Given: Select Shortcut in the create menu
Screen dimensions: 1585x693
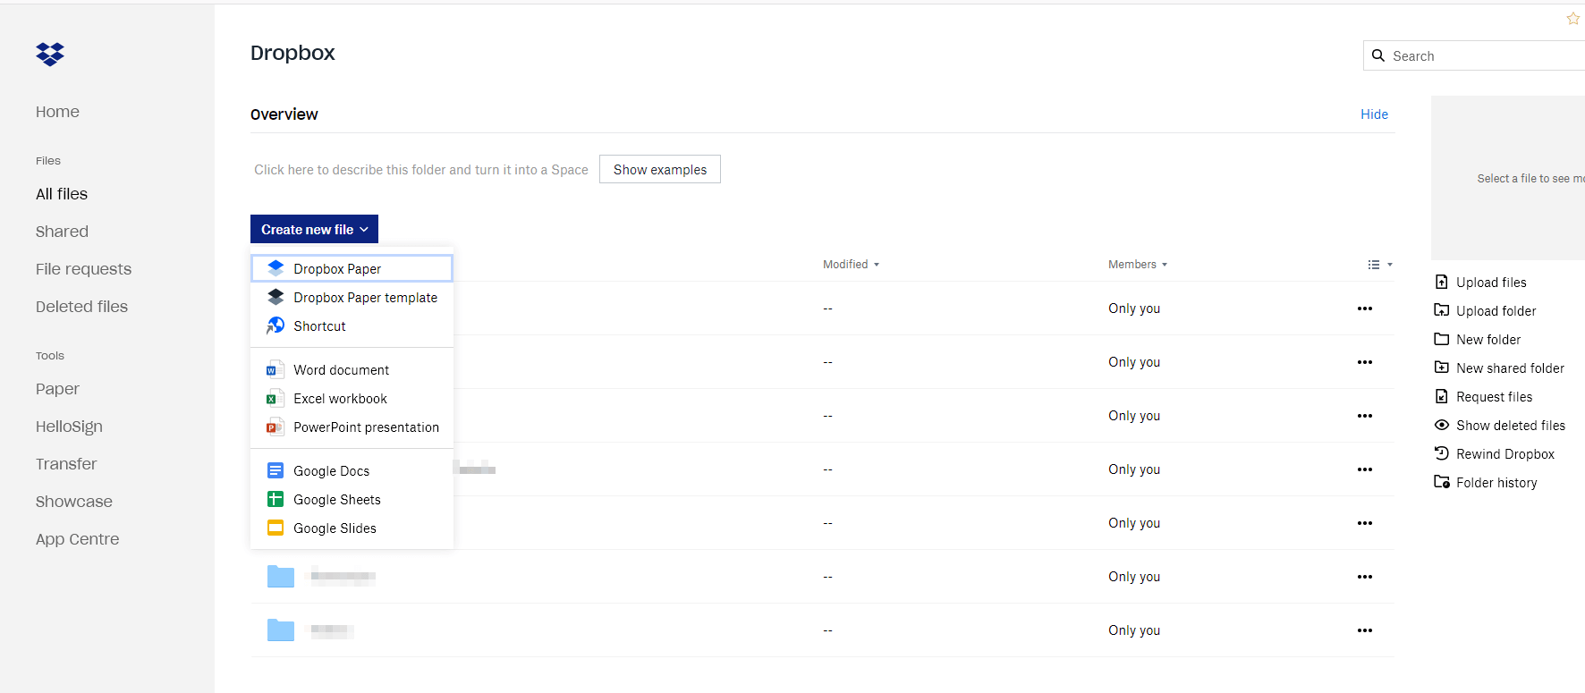Looking at the screenshot, I should click(352, 326).
